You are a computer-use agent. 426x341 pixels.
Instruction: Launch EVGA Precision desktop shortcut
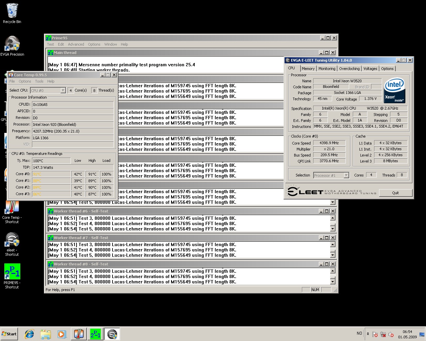[12, 46]
